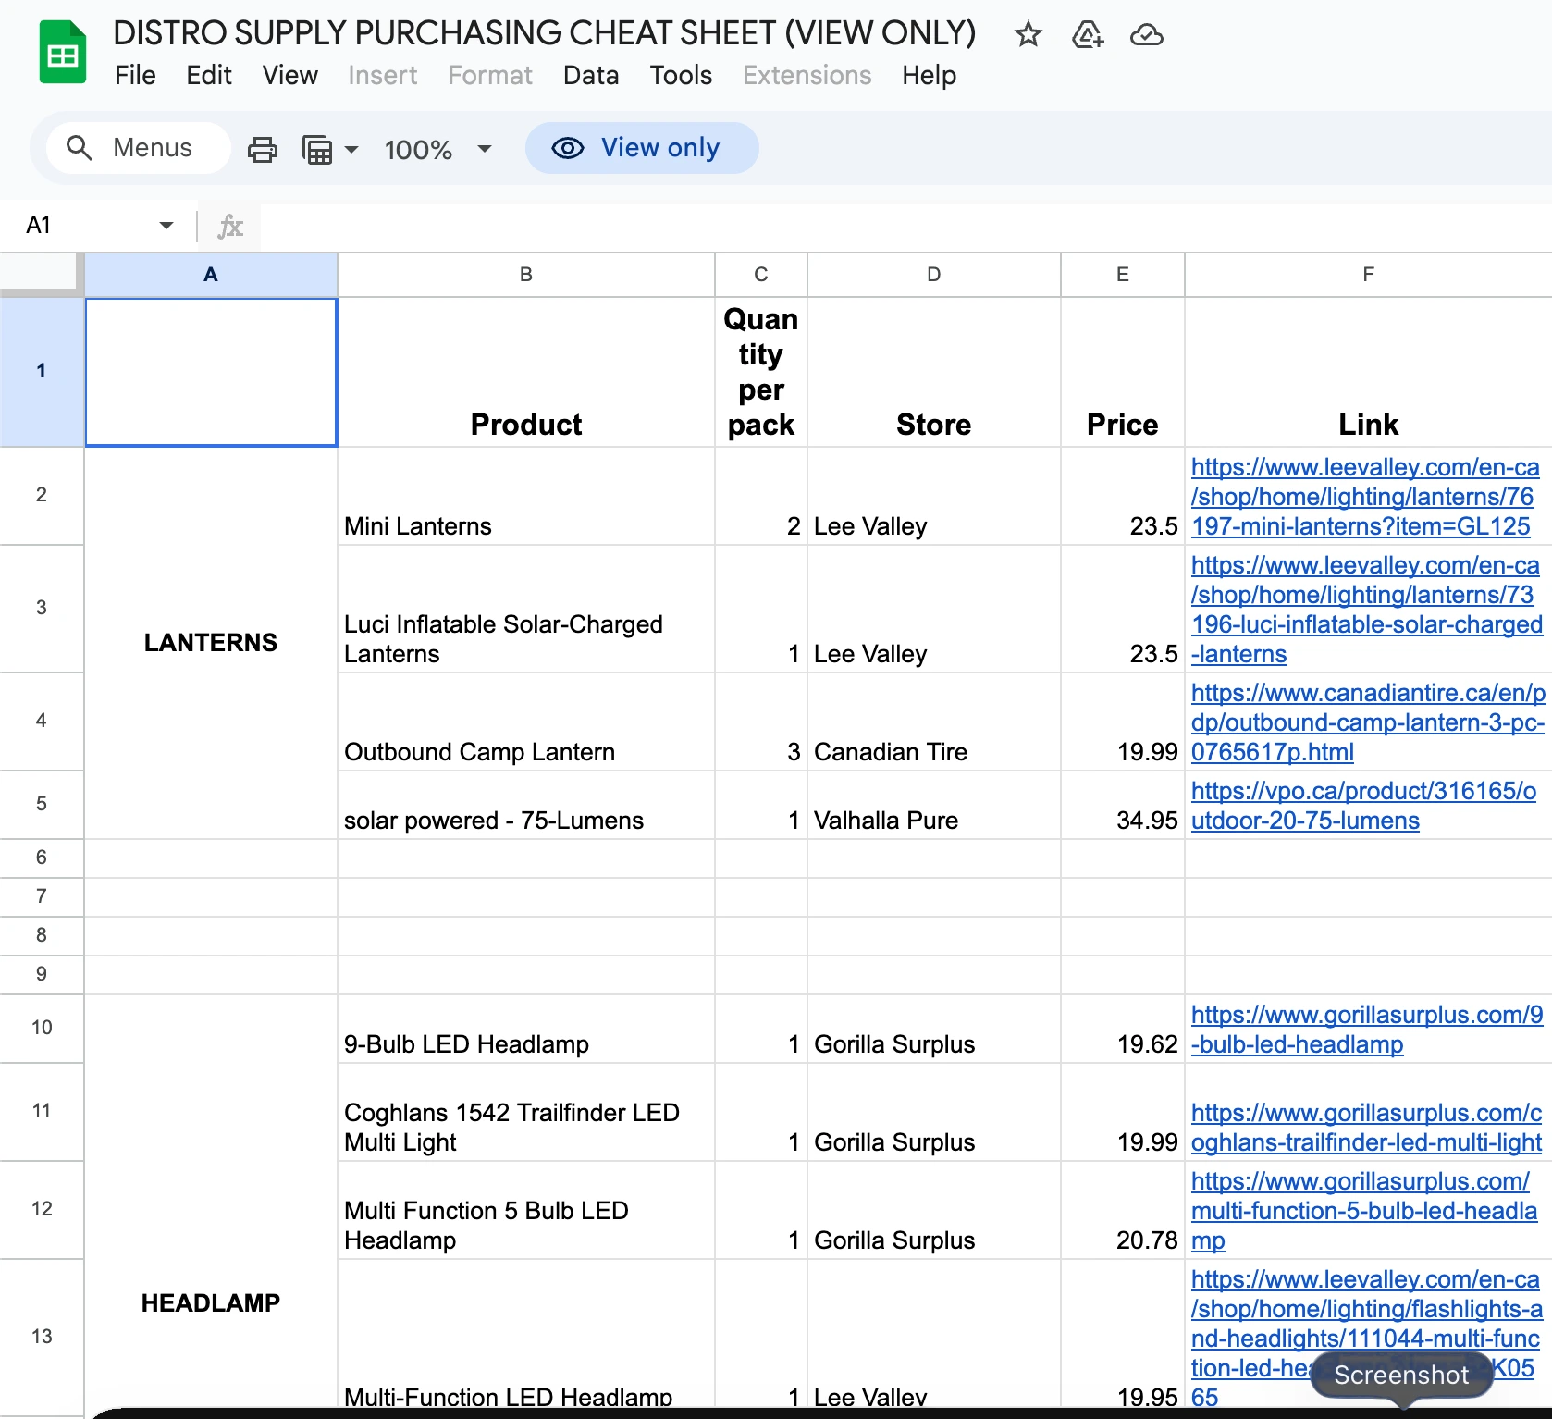Image resolution: width=1552 pixels, height=1419 pixels.
Task: Open the Tools menu
Action: [x=681, y=76]
